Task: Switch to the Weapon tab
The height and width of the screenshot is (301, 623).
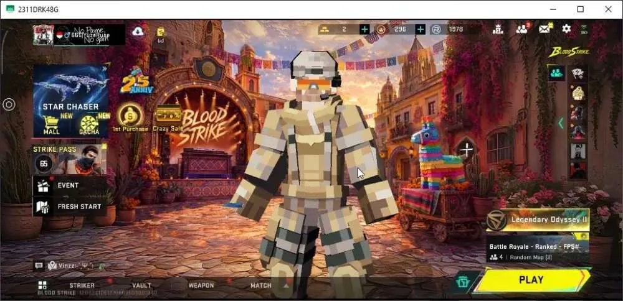Action: click(x=201, y=285)
